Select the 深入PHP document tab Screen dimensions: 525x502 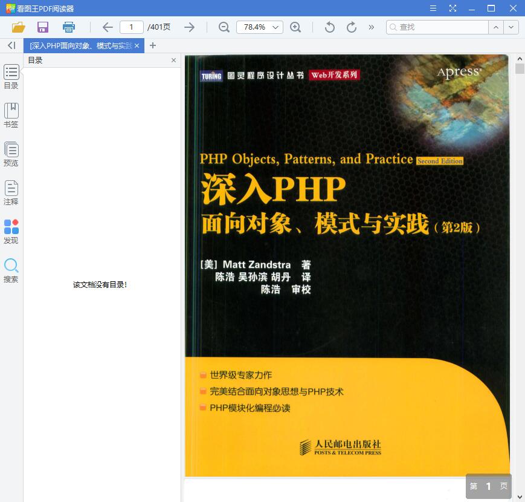[x=79, y=45]
